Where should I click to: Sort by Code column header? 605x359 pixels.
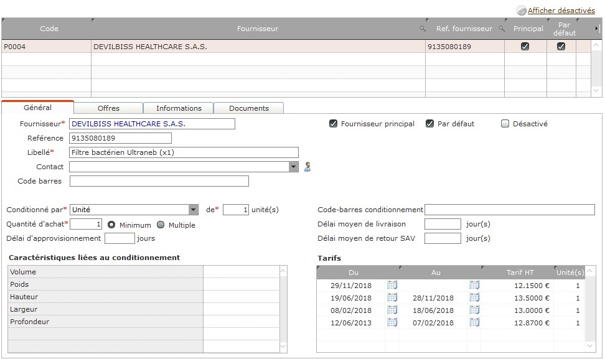[49, 29]
